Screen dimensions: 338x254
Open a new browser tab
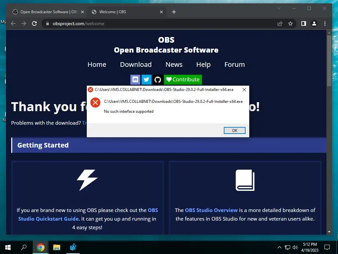coord(174,12)
